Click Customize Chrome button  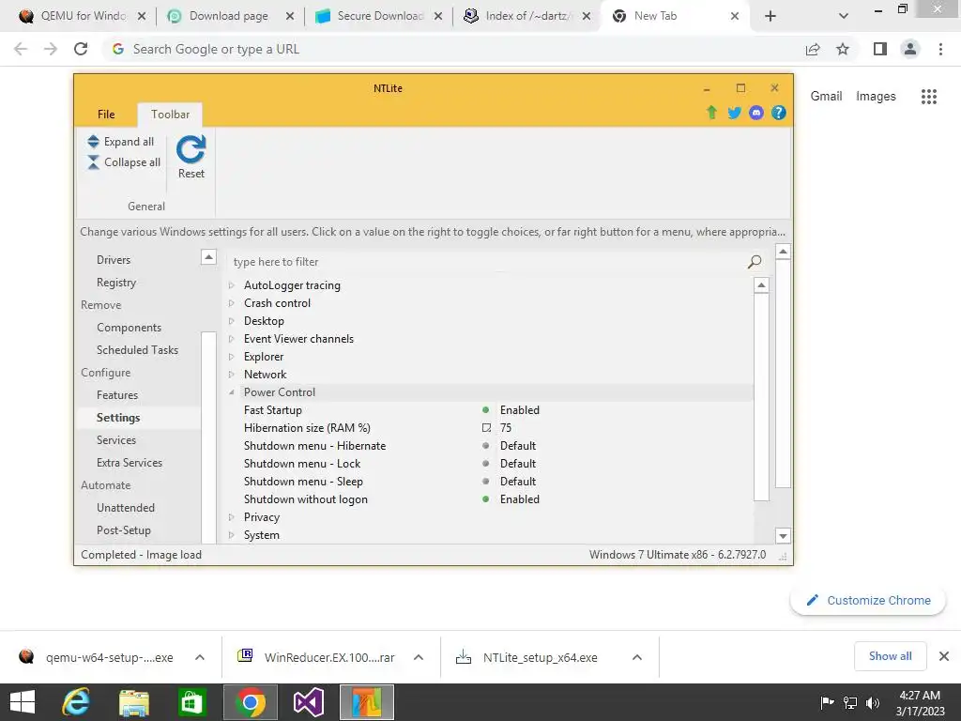868,600
